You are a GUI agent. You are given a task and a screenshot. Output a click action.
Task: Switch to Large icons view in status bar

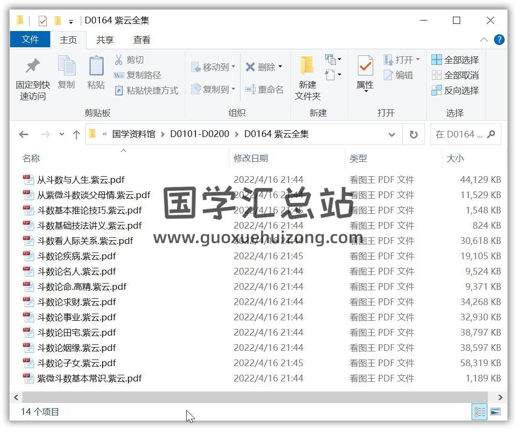(495, 412)
